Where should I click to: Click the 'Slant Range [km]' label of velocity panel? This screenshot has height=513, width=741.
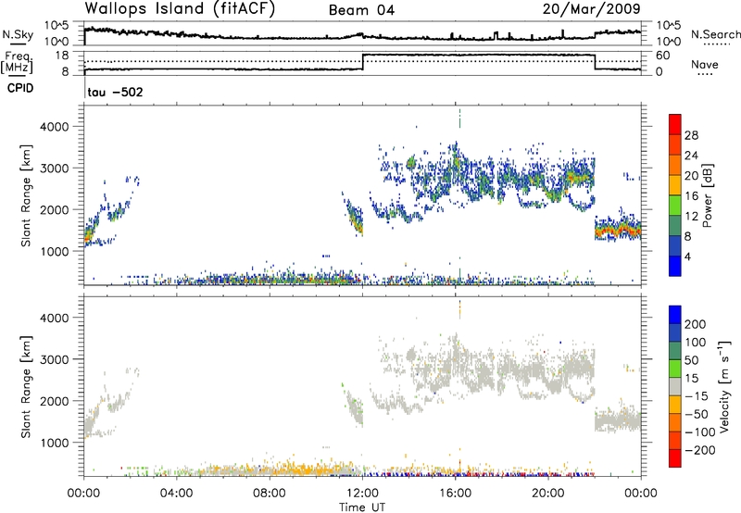[26, 386]
